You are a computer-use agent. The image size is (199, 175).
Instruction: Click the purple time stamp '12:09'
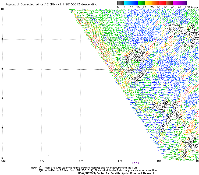tap(135, 163)
